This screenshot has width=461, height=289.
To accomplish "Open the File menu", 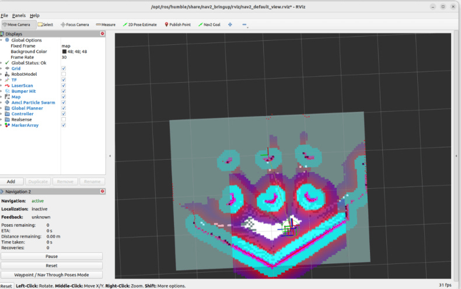I will [x=4, y=16].
